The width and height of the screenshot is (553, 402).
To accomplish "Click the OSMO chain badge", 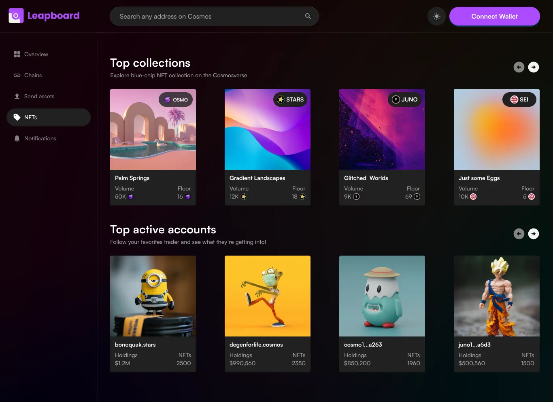I will (x=176, y=99).
